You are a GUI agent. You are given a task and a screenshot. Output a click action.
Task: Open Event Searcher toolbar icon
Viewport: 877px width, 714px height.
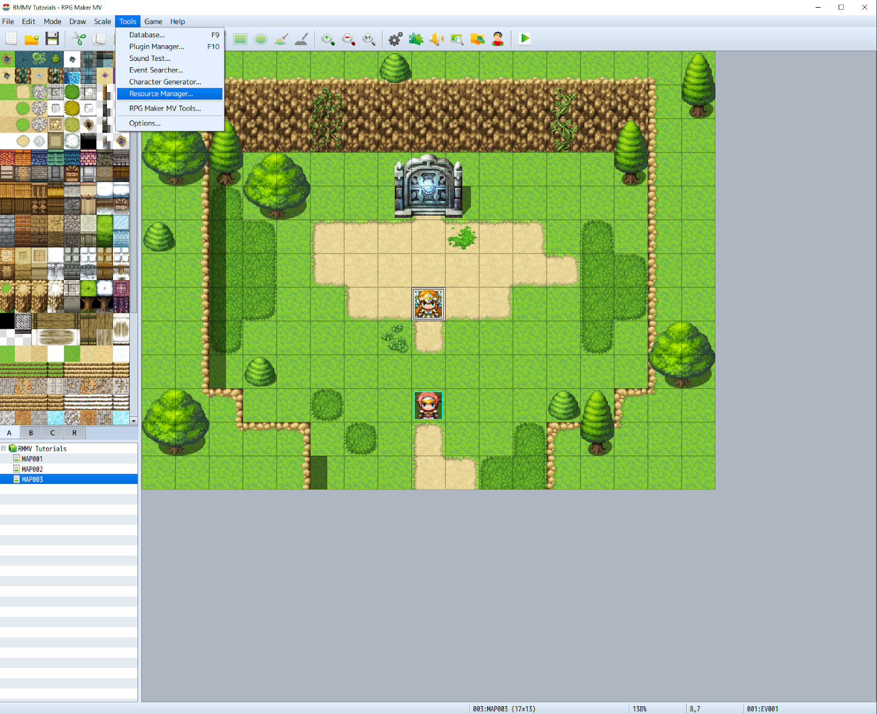457,39
